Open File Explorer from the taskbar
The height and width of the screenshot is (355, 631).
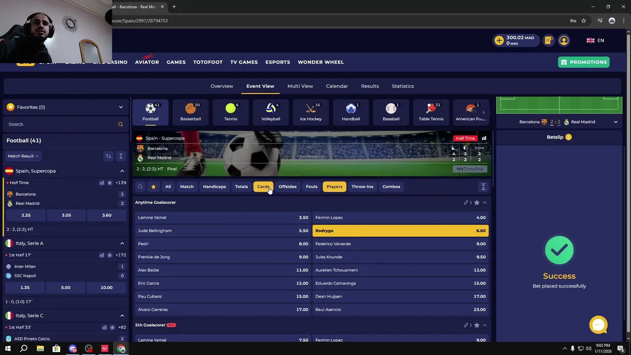point(40,349)
